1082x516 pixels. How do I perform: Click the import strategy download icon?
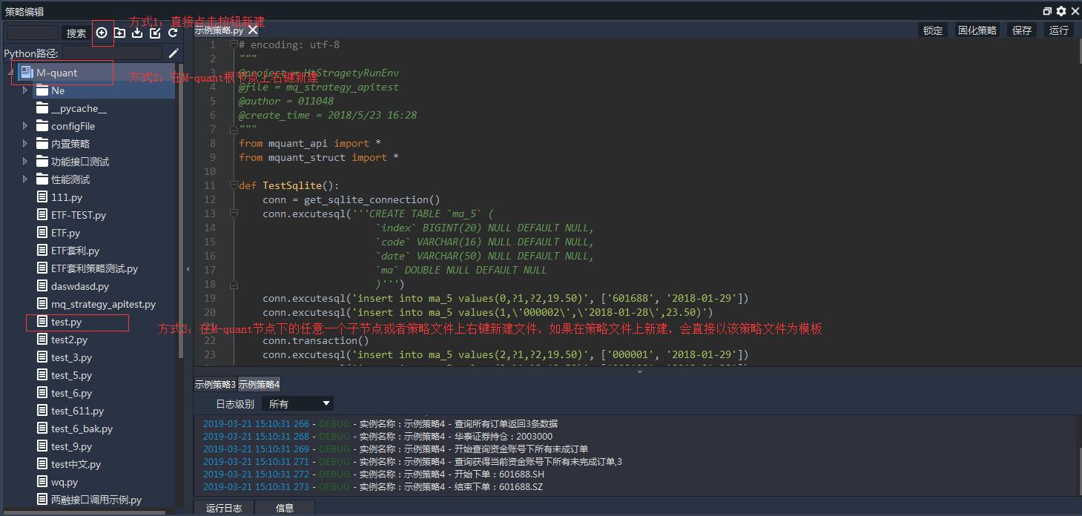point(137,33)
